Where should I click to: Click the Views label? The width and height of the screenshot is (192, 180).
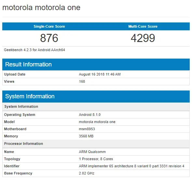[x=9, y=81]
